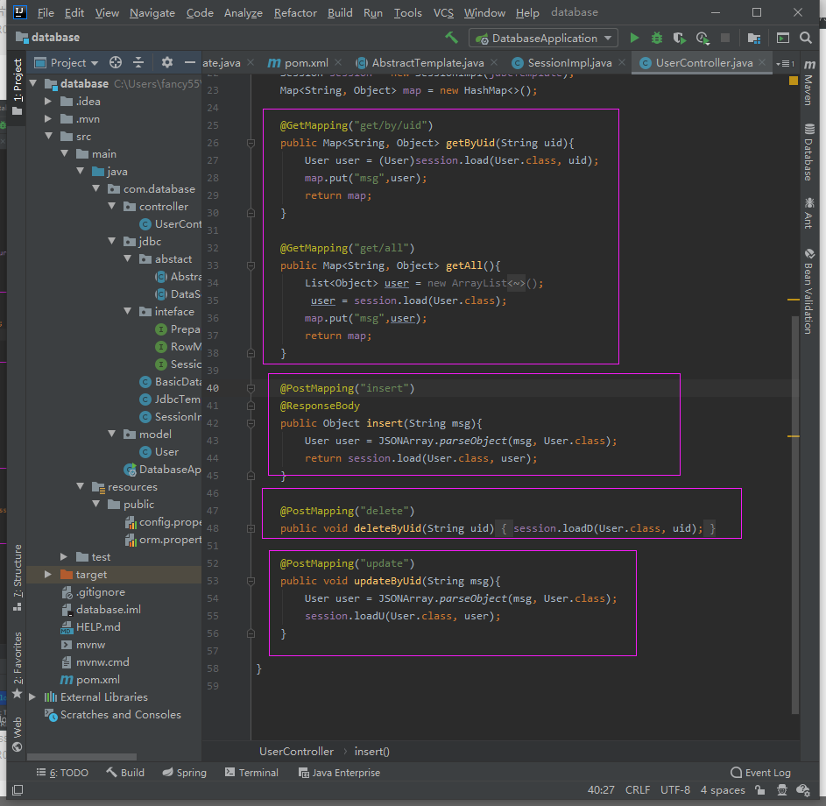826x806 pixels.
Task: Open the Terminal tool window
Action: click(251, 773)
